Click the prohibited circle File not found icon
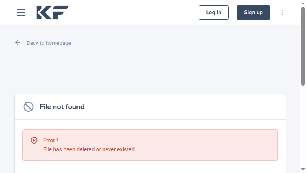The height and width of the screenshot is (173, 306). click(29, 107)
